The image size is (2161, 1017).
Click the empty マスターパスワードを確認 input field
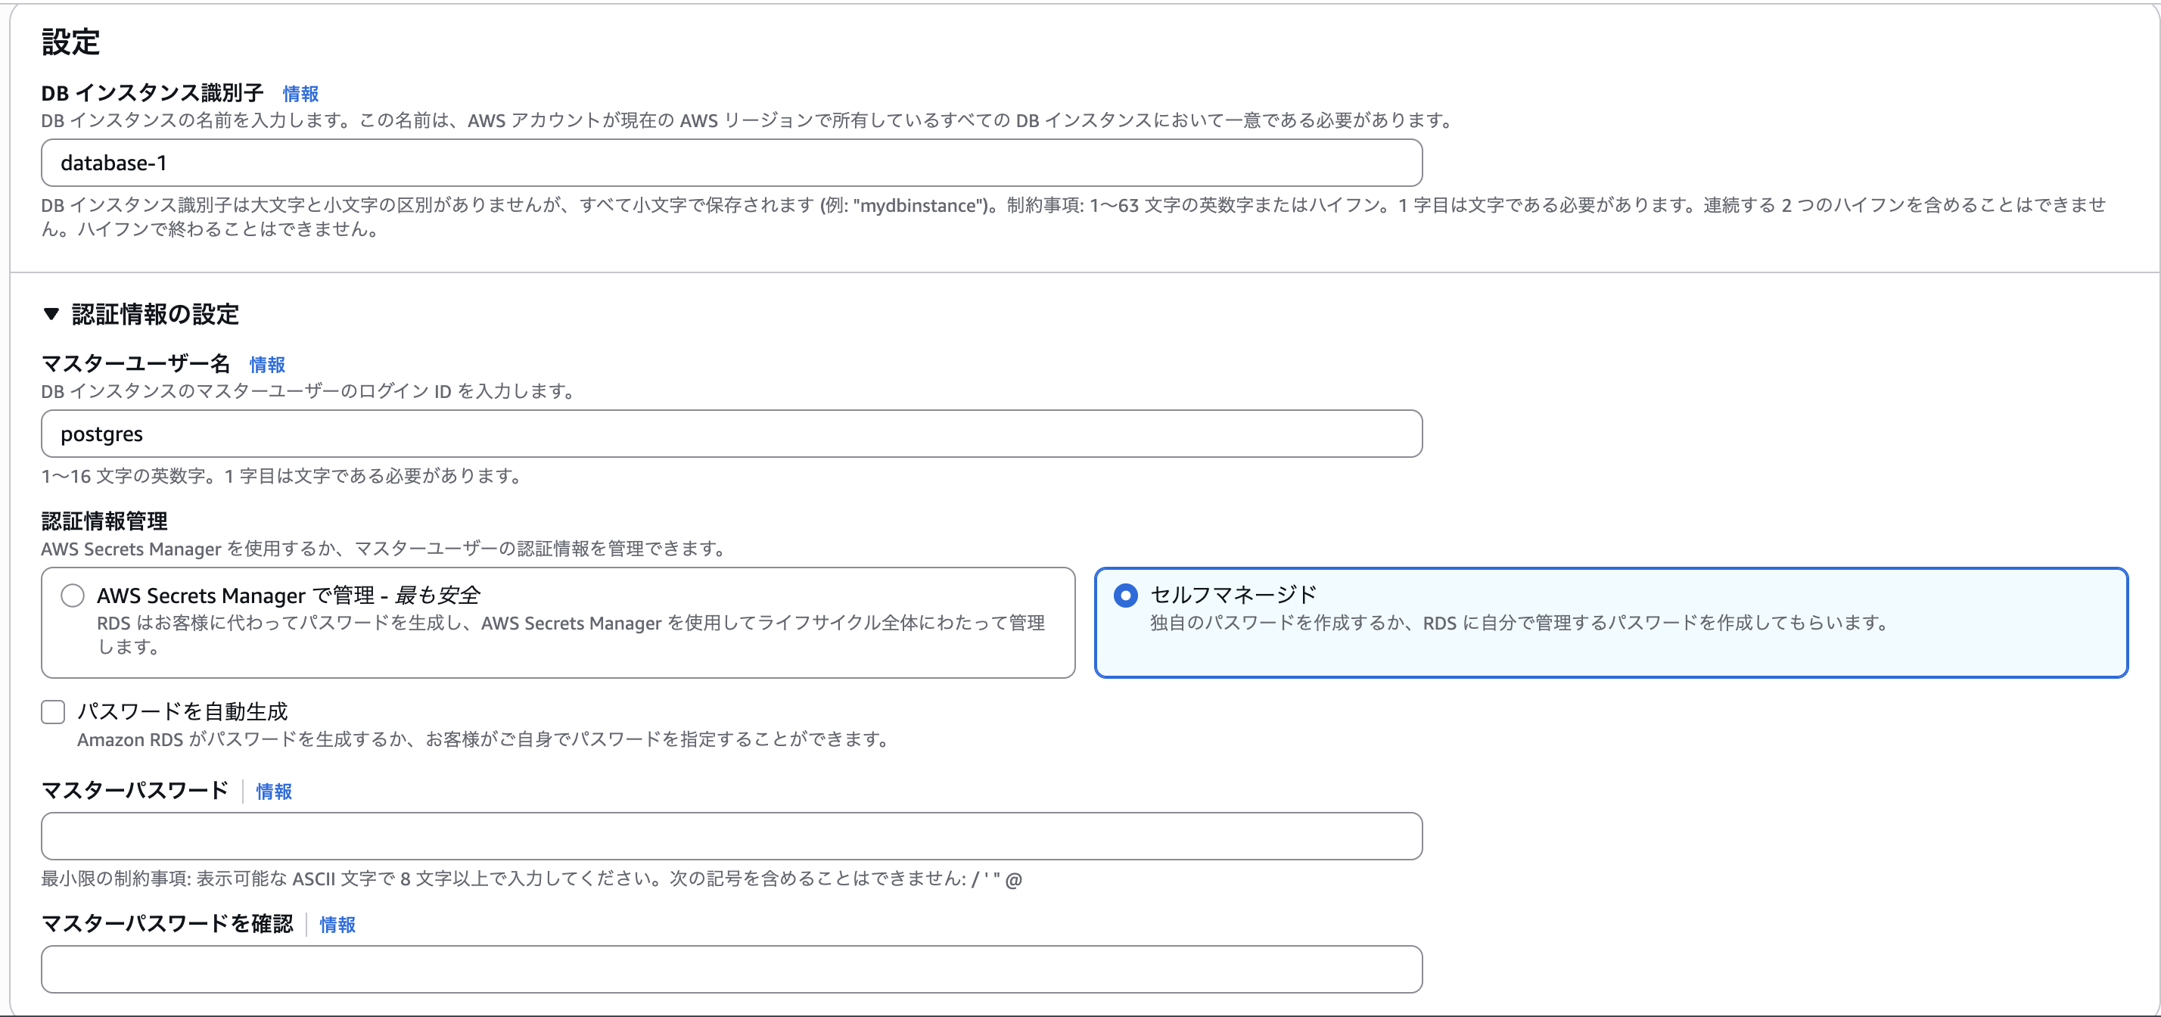(730, 969)
